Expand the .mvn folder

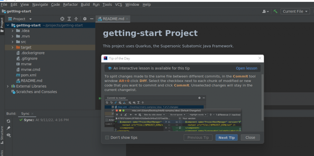12,36
